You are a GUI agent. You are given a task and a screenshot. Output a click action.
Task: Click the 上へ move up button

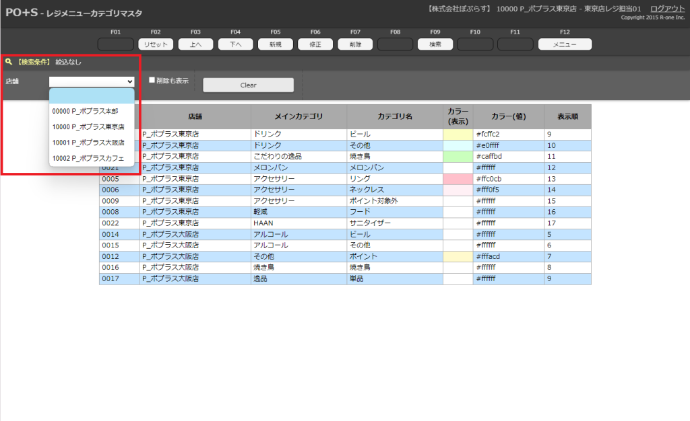[x=195, y=44]
